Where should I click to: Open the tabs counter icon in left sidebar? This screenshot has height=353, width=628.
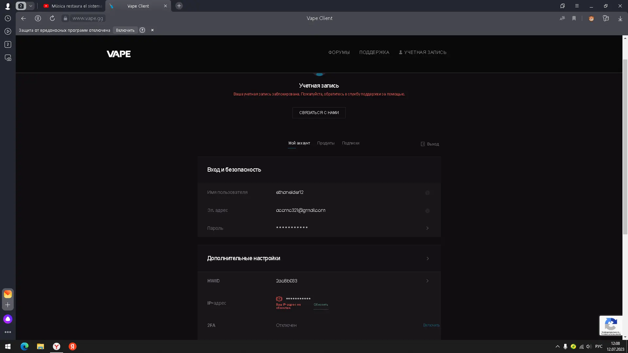pyautogui.click(x=8, y=44)
